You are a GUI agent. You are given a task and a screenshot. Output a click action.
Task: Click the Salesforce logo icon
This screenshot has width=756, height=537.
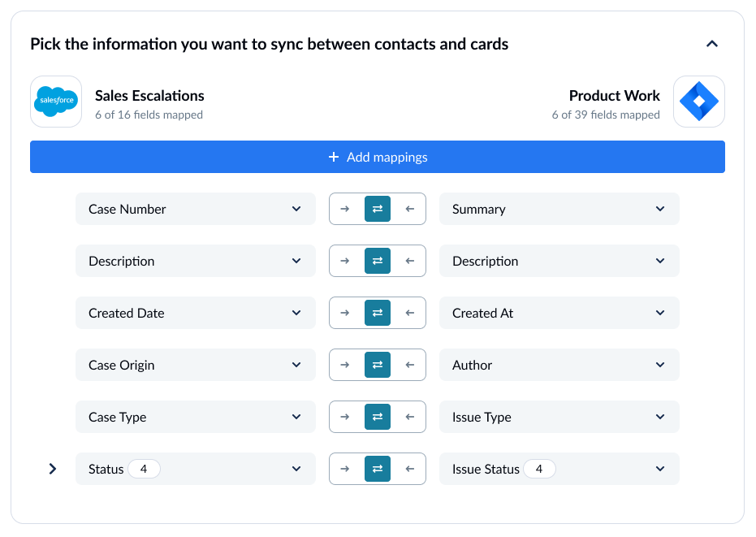point(56,102)
